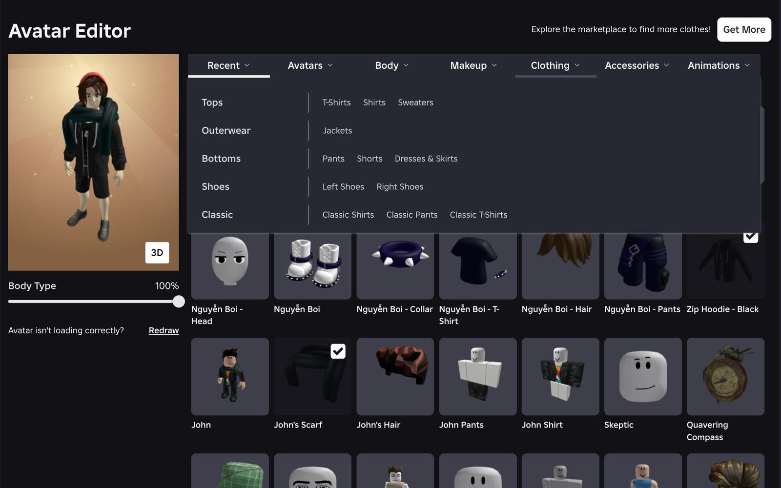This screenshot has height=488, width=781.
Task: Click the Body Type slider handle
Action: coord(179,302)
